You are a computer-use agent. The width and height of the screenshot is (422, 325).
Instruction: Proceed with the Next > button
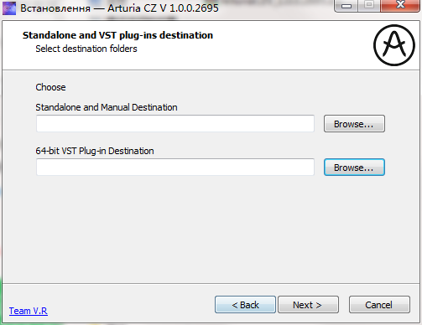(308, 305)
